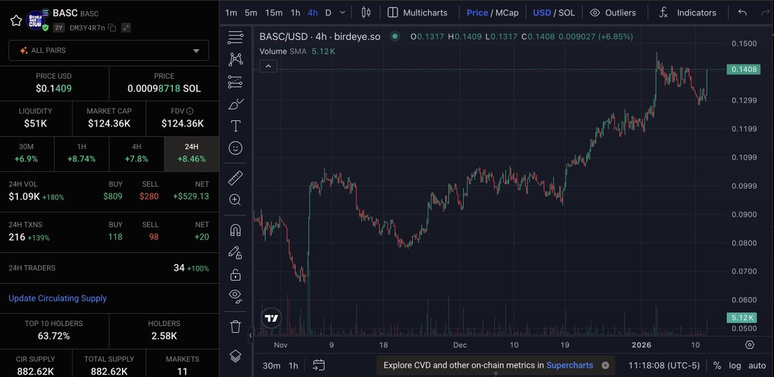Click the TradingView logo on chart
The image size is (774, 377).
(272, 318)
